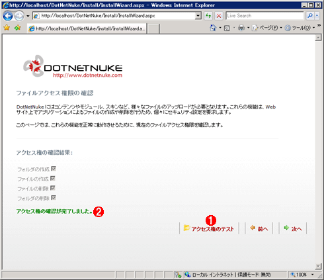
Task: Open Favorites Center star icon
Action: pos(7,28)
